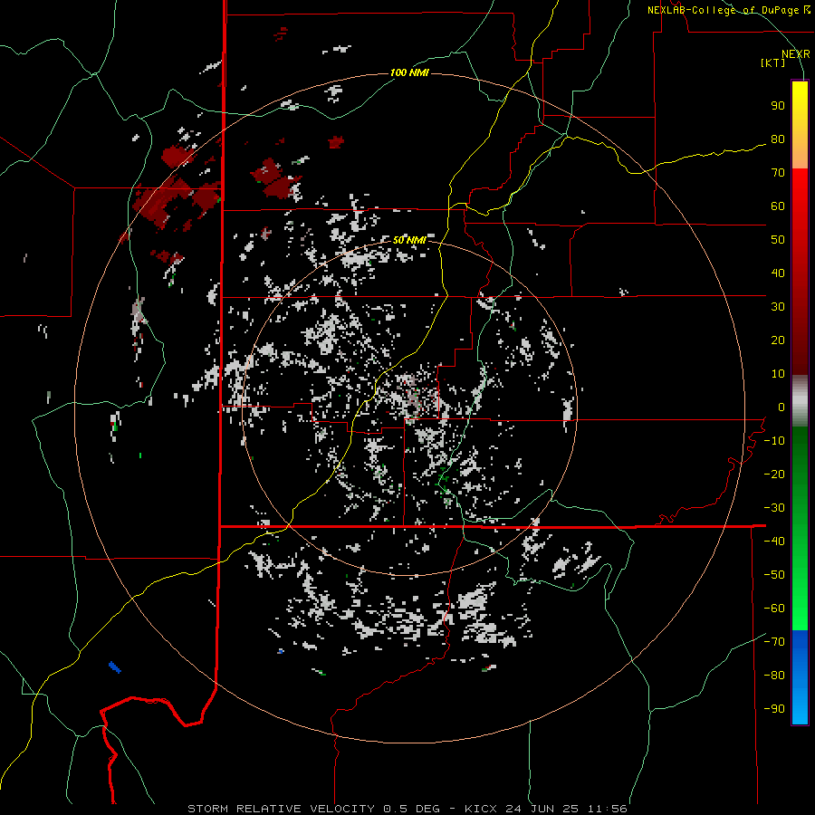Click the -60 scale tick label

click(x=774, y=609)
